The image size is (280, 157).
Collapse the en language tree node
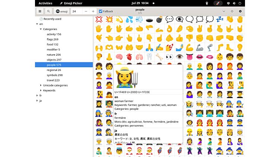tap(37, 24)
